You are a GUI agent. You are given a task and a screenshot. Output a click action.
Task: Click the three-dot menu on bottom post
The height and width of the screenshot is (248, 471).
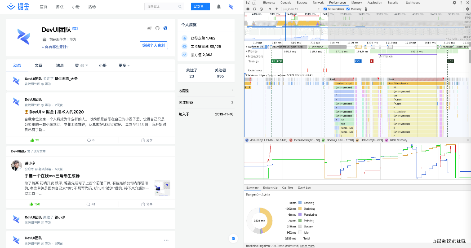point(166,240)
